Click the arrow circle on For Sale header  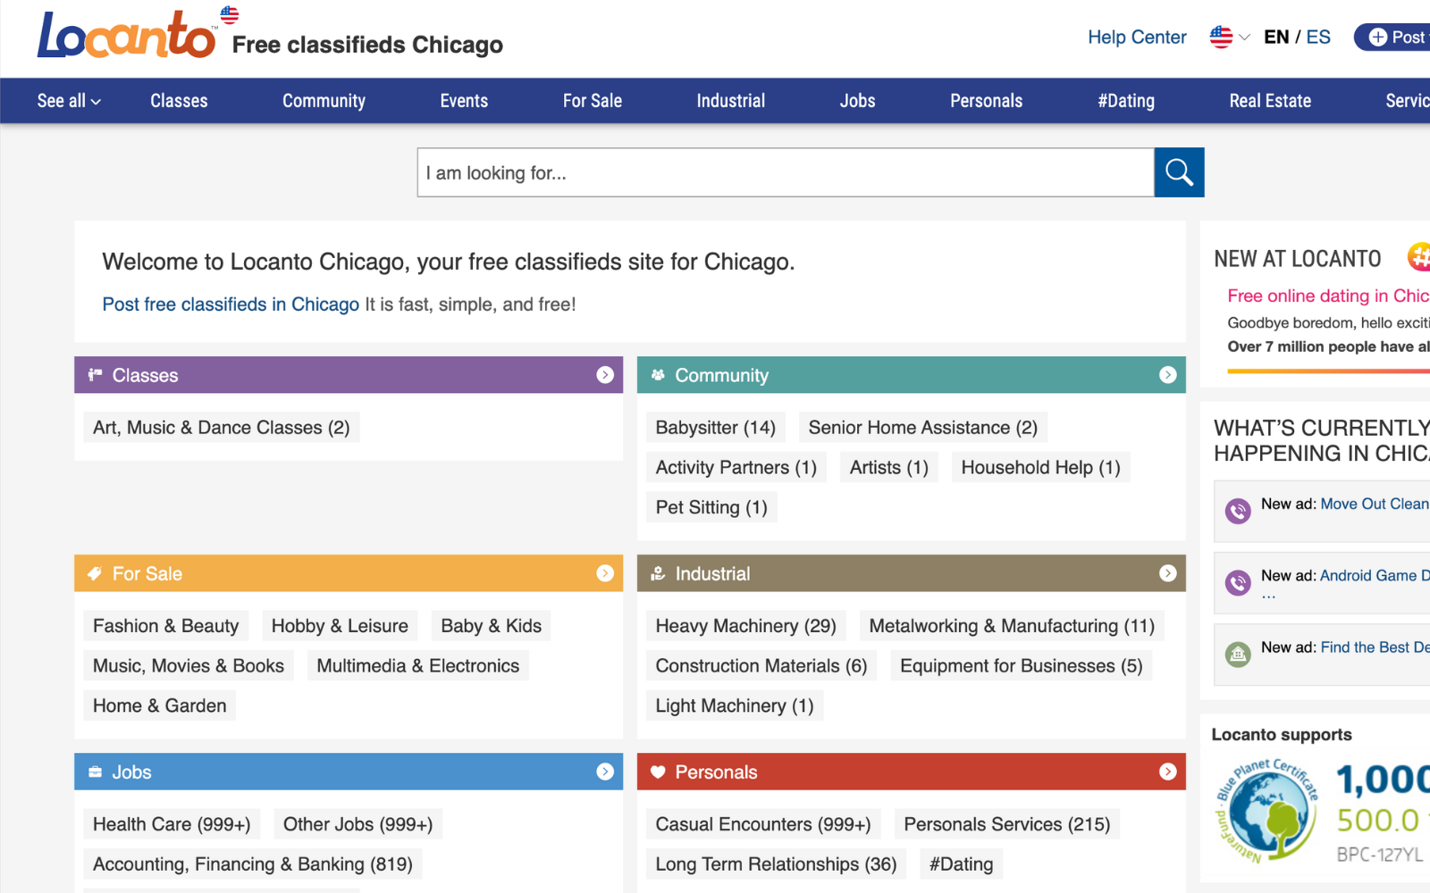pyautogui.click(x=605, y=573)
